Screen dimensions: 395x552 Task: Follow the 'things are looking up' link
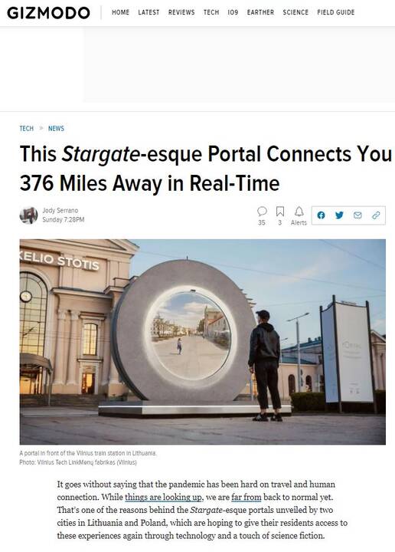pos(164,497)
